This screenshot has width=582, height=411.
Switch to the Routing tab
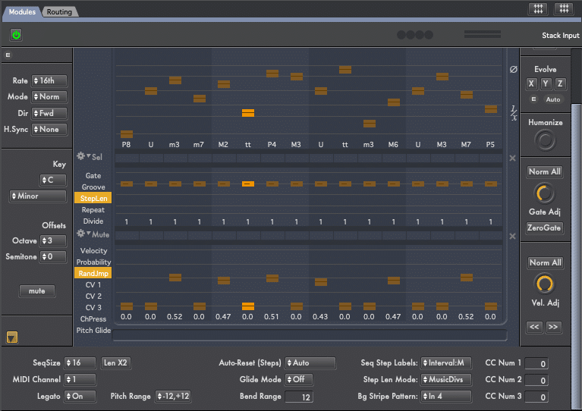(59, 11)
